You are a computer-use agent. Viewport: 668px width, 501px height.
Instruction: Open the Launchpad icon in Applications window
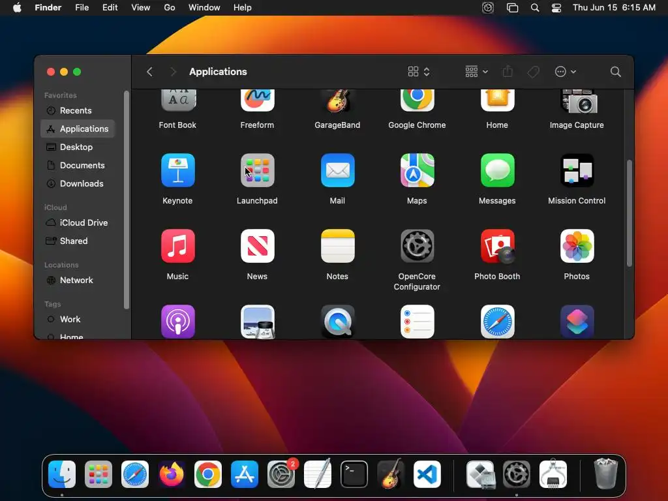257,170
